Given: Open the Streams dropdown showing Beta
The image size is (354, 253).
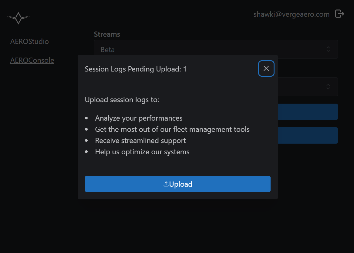Looking at the screenshot, I should 182,49.
